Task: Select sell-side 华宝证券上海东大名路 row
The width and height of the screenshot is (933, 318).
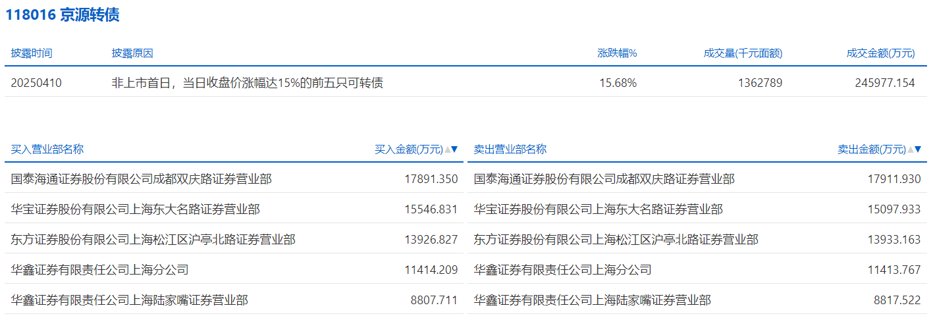Action: click(598, 209)
